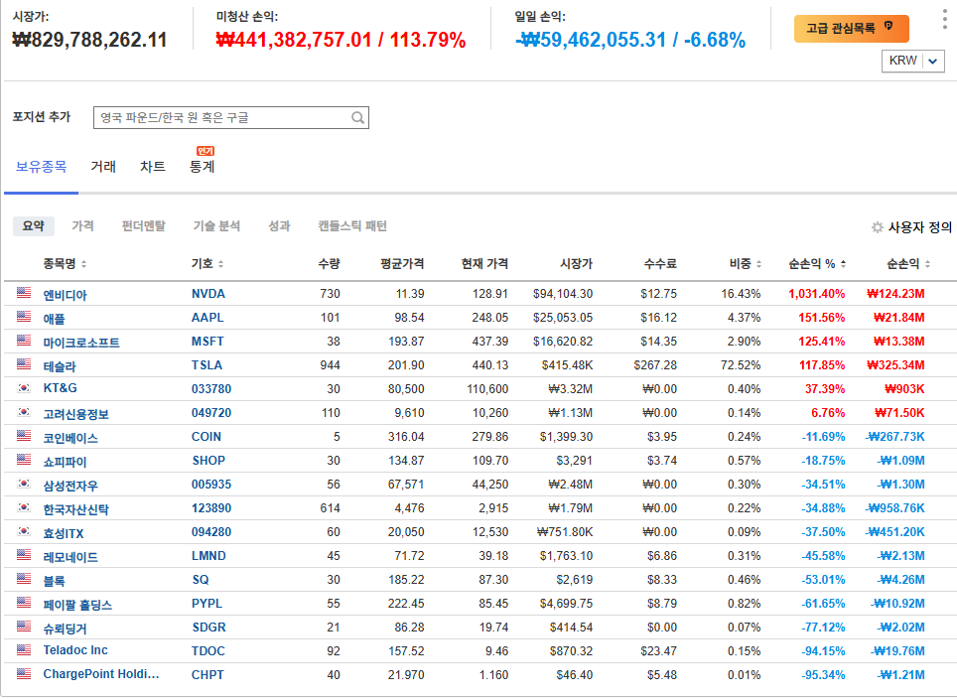957x699 pixels.
Task: Sort by 종목명 column
Action: tap(65, 264)
